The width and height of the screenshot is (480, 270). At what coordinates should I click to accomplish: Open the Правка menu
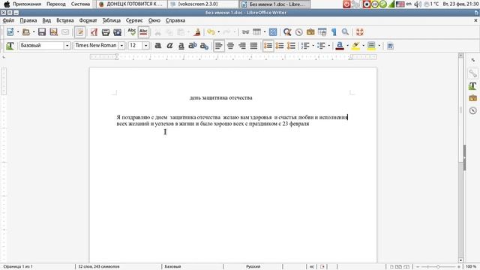28,20
